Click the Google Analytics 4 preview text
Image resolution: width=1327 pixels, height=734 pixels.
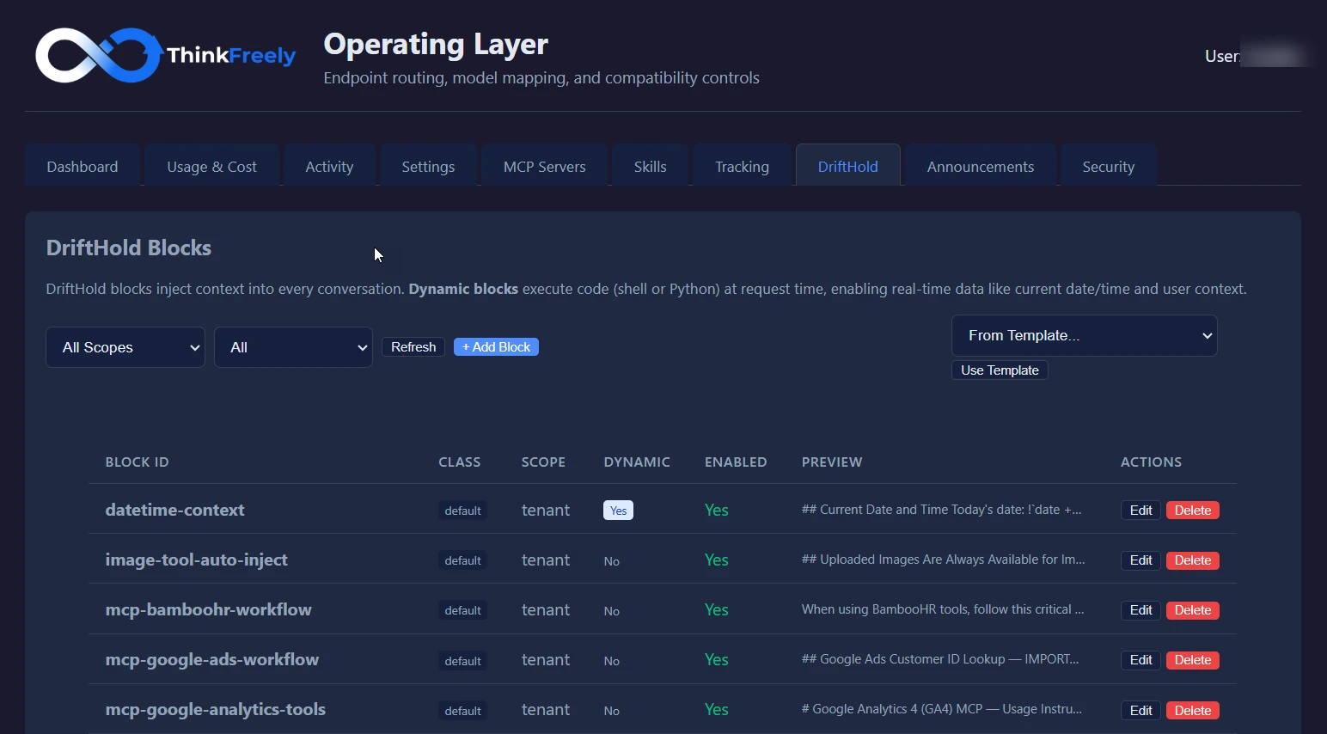point(941,709)
